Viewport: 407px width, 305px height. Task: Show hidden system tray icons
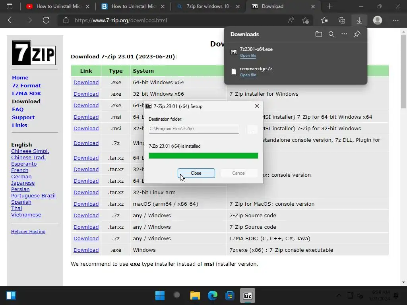point(339,295)
